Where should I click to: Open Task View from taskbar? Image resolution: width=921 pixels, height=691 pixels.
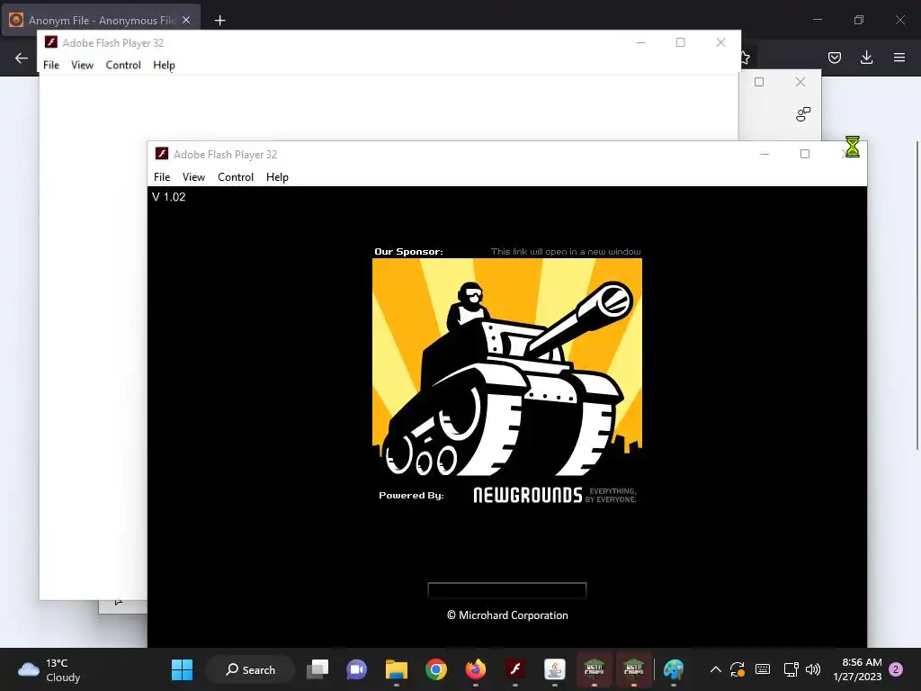(x=317, y=669)
